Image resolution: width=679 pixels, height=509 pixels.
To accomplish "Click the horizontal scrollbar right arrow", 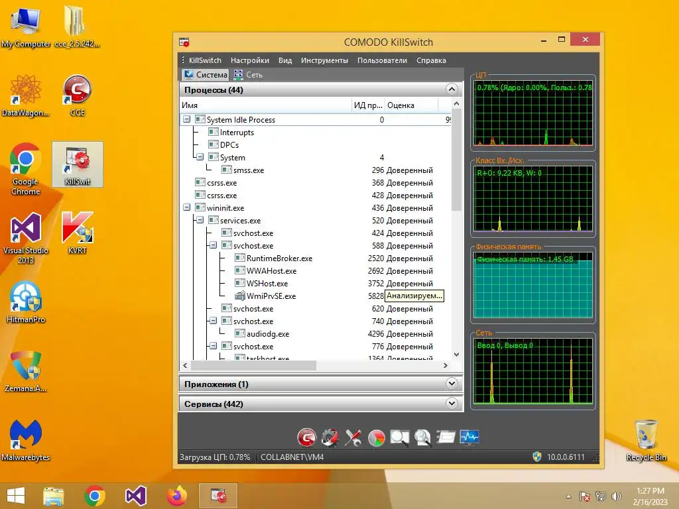I will click(x=446, y=366).
